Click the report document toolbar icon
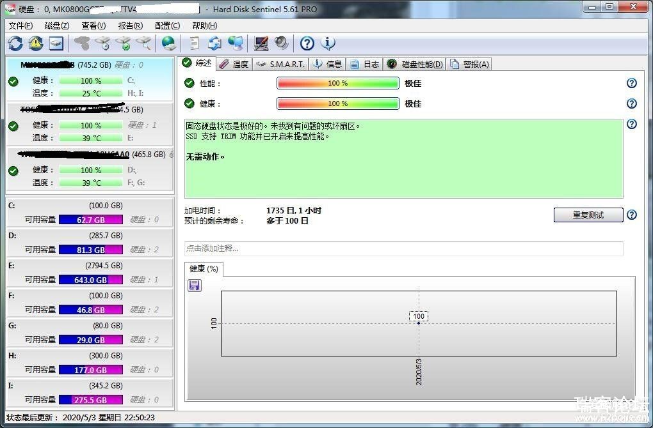Viewport: 653px width, 428px height. click(x=195, y=43)
